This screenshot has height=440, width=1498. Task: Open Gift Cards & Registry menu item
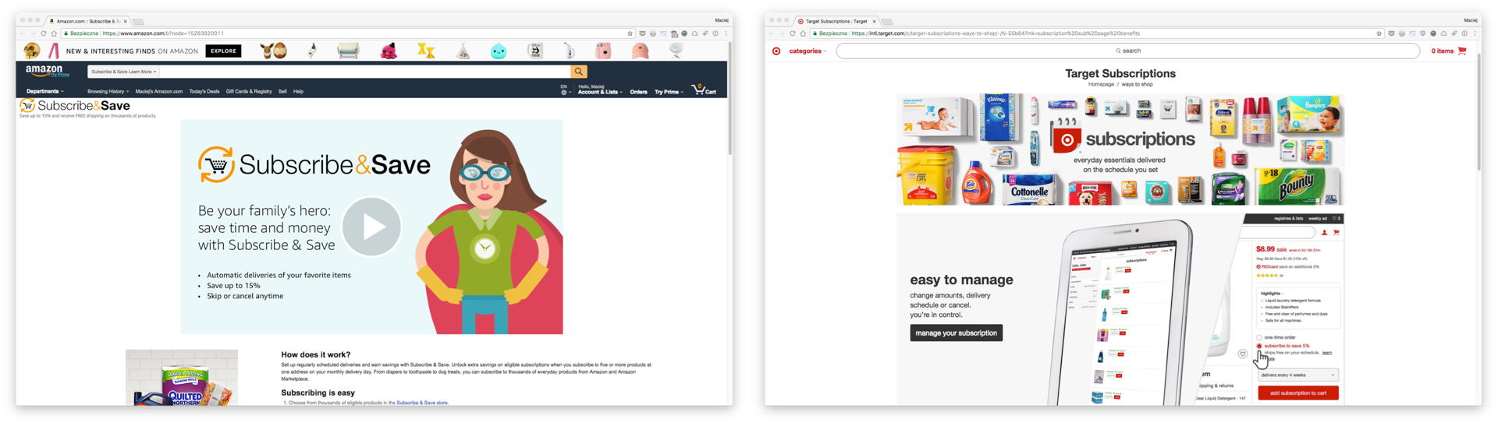tap(249, 91)
